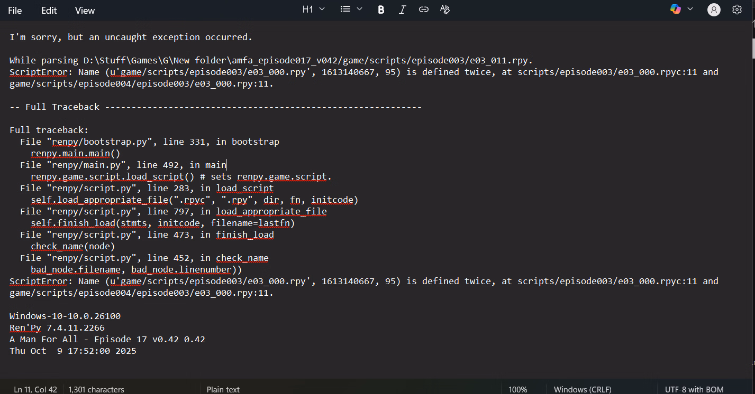The width and height of the screenshot is (755, 394).
Task: Click the 100% zoom level indicator
Action: click(x=517, y=389)
